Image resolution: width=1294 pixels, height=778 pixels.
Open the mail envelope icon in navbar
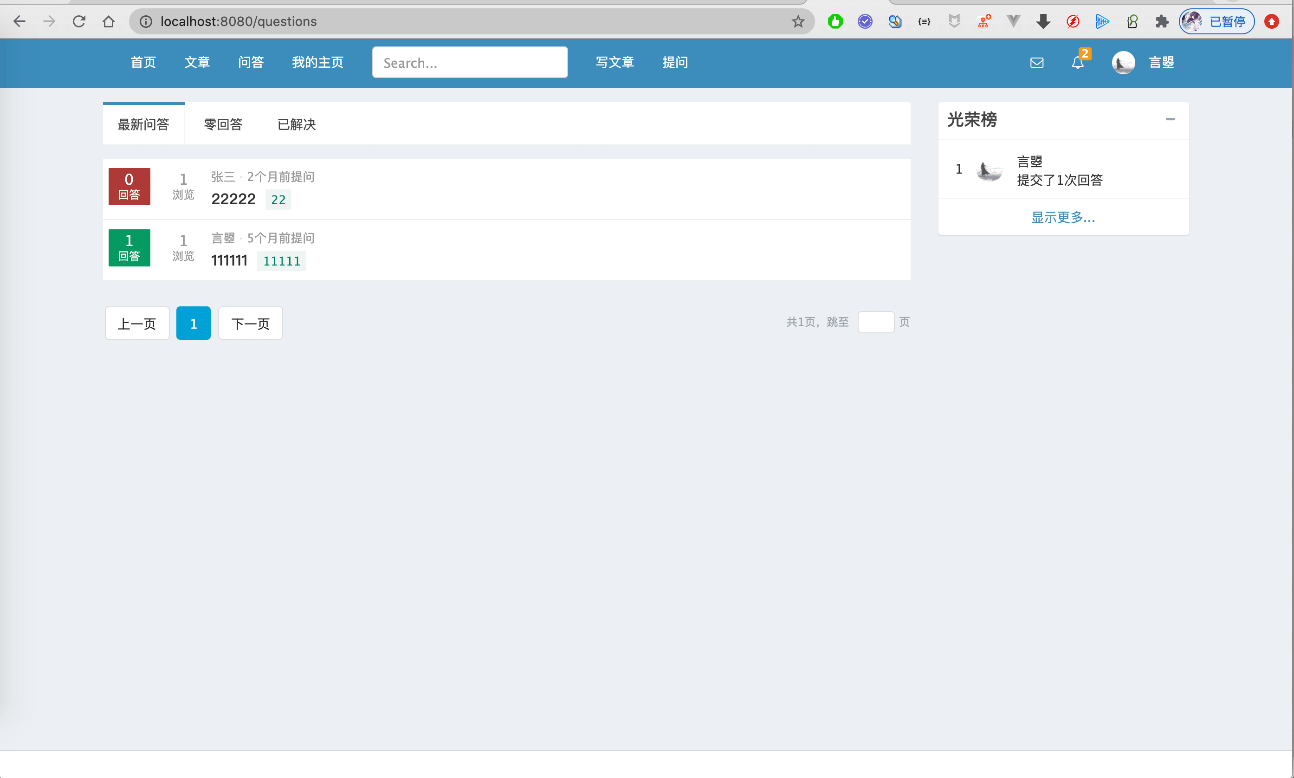[x=1036, y=63]
